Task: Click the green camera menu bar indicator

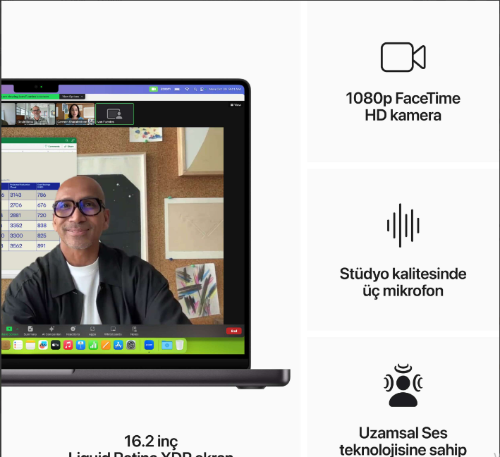Action: click(x=153, y=90)
